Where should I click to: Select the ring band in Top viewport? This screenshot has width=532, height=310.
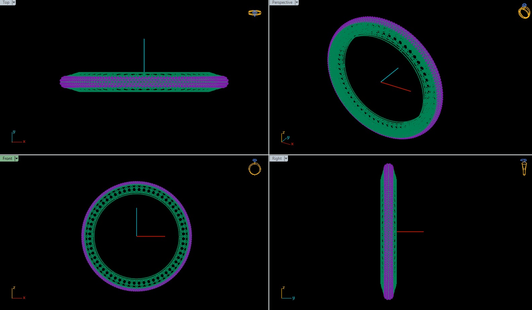(144, 82)
